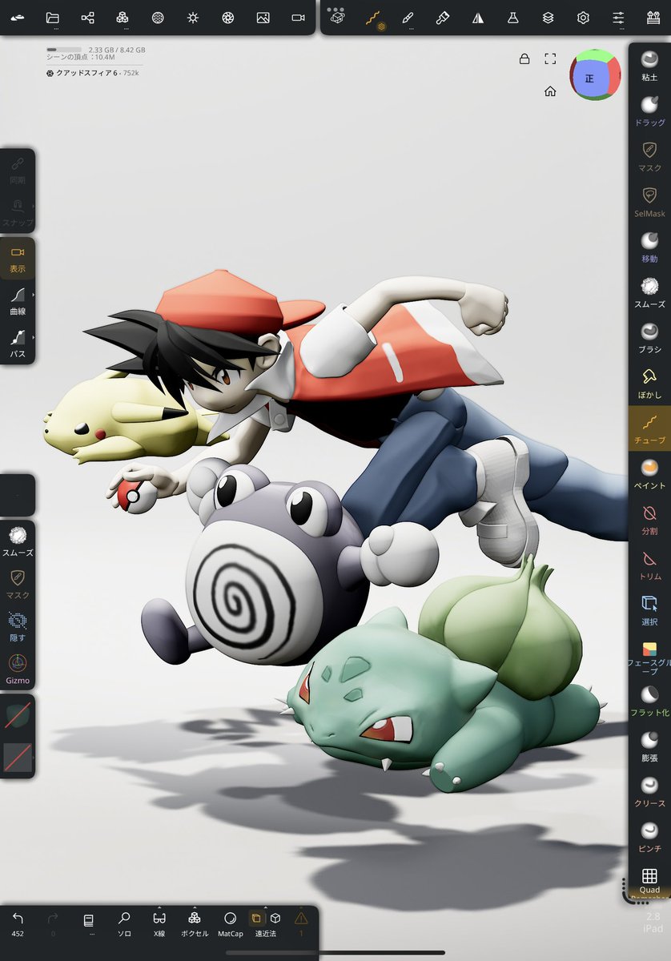
Task: Toggle X線 (X-ray) view
Action: tap(159, 923)
